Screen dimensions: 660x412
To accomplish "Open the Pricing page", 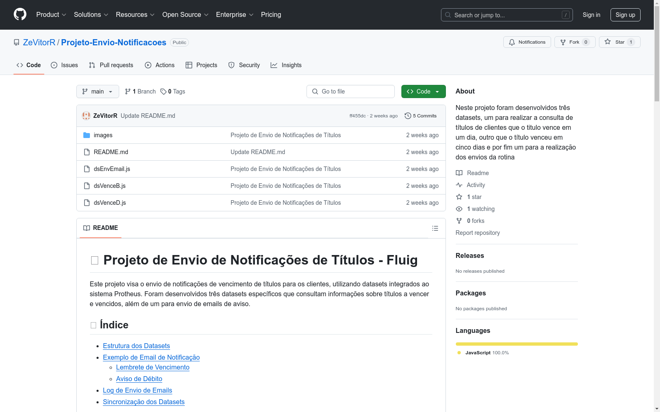I will [271, 14].
